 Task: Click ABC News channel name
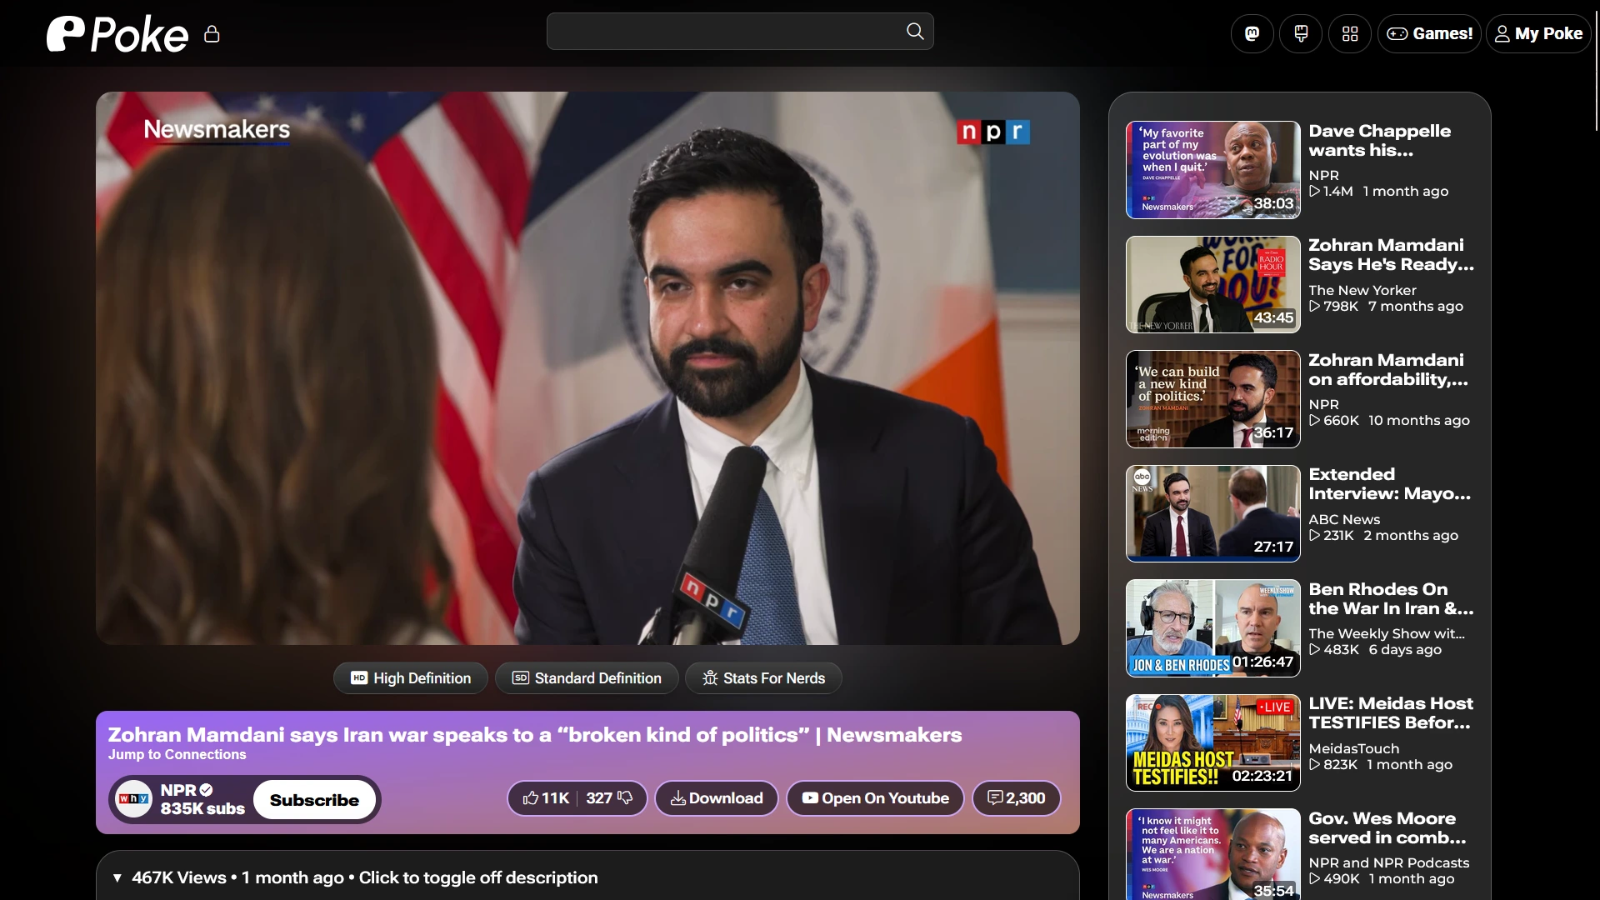point(1343,519)
